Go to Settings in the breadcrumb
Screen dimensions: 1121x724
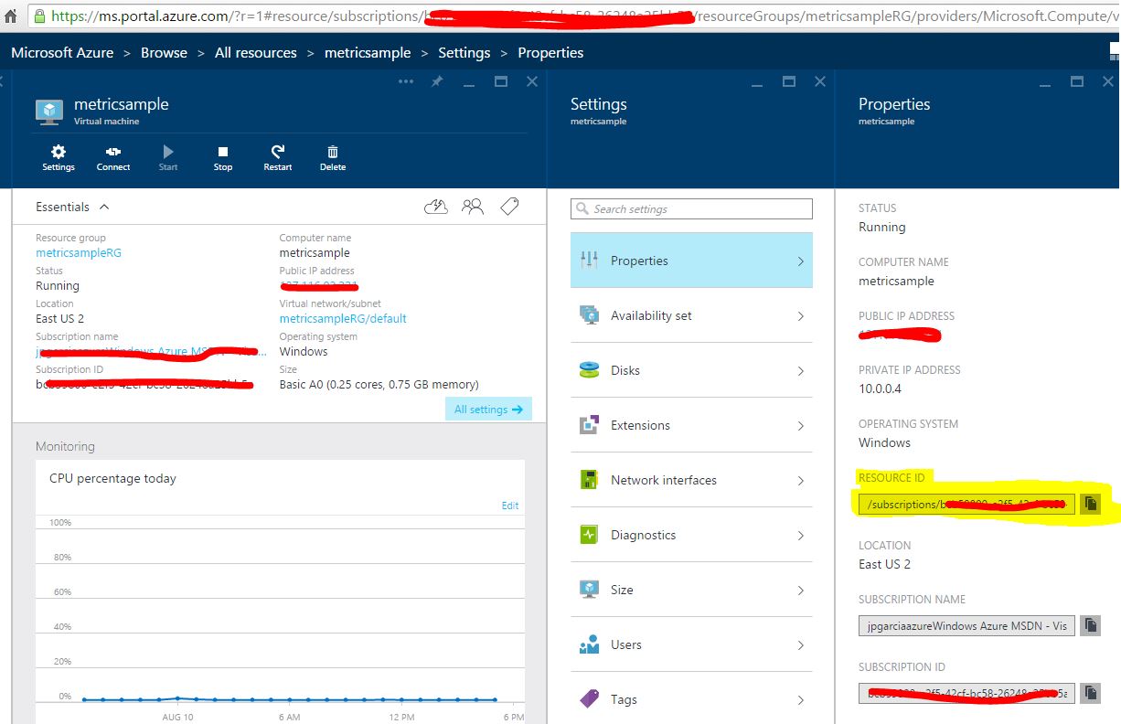tap(464, 53)
